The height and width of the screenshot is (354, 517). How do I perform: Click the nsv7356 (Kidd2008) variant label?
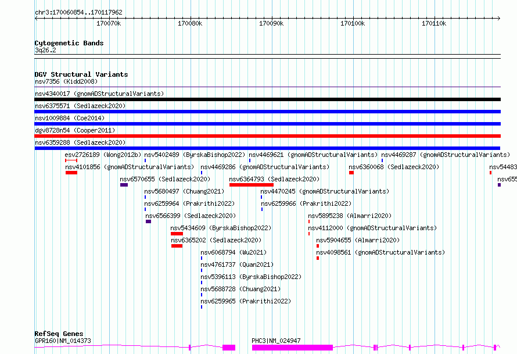pyautogui.click(x=66, y=81)
